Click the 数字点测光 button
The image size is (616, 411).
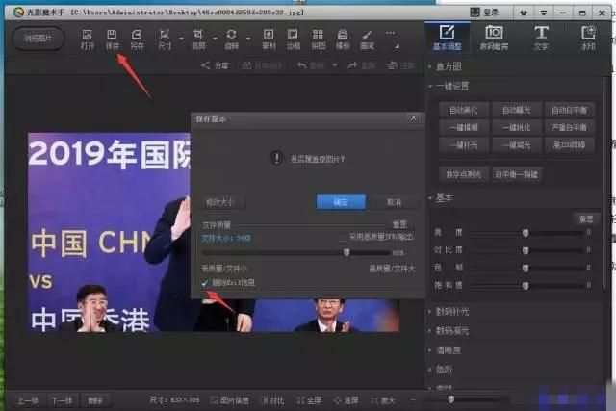(464, 174)
